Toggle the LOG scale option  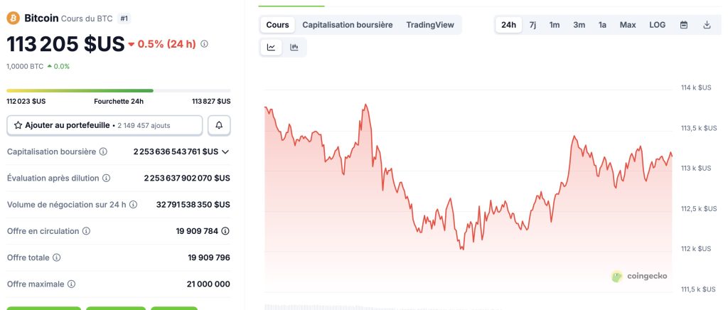(x=657, y=25)
